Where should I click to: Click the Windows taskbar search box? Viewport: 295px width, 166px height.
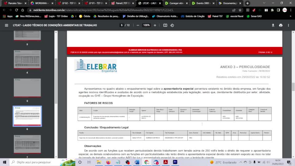point(42,162)
